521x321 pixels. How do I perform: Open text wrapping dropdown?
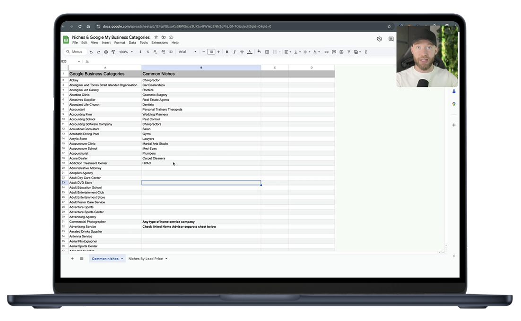[x=307, y=52]
